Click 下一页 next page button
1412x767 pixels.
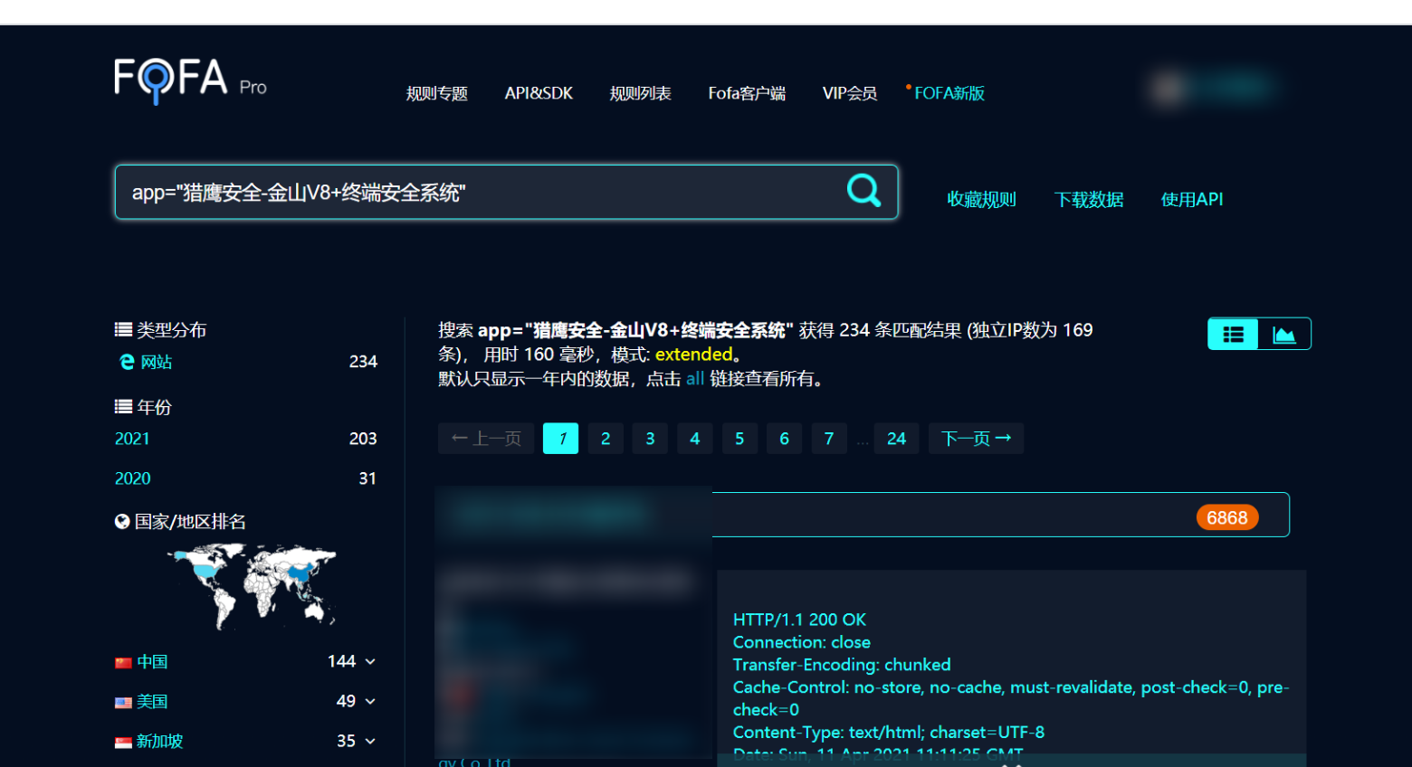point(976,439)
